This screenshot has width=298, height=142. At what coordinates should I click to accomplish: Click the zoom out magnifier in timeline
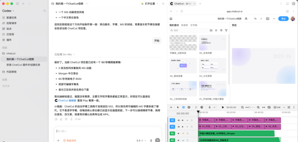tap(242, 107)
